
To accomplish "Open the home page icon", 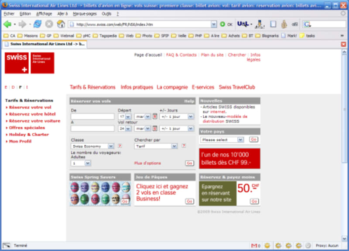I will [61, 24].
